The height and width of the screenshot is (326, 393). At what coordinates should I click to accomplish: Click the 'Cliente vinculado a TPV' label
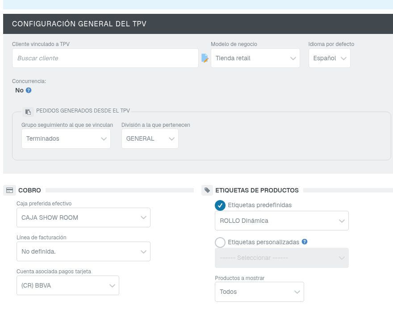41,44
